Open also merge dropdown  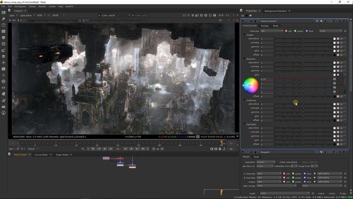pyautogui.click(x=276, y=186)
